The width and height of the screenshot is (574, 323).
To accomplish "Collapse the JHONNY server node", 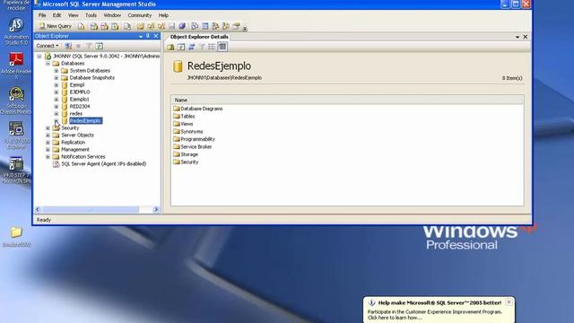I will [39, 57].
